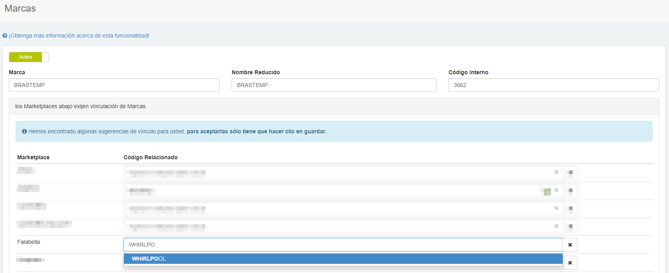Edit the Código Interno field with 3662
Image resolution: width=669 pixels, height=273 pixels.
[x=554, y=85]
